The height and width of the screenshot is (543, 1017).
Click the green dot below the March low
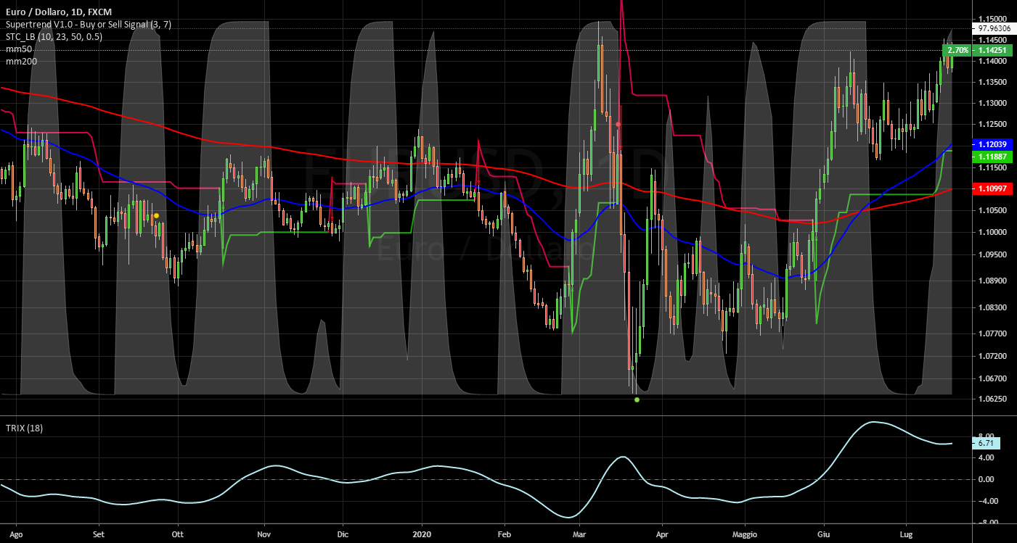tap(637, 399)
